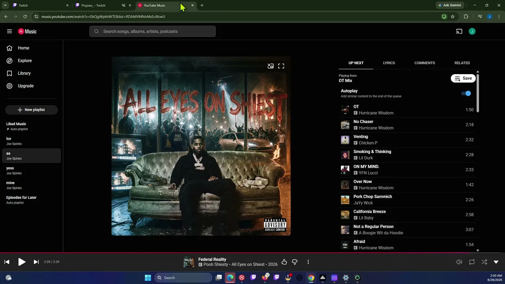Play Venting by Chicken P in queue
This screenshot has width=505, height=284.
(407, 140)
